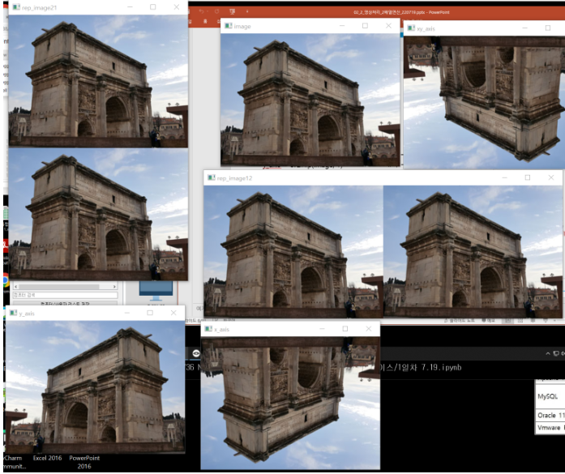Click the PowerPoint window title text
The height and width of the screenshot is (474, 565).
click(x=401, y=12)
